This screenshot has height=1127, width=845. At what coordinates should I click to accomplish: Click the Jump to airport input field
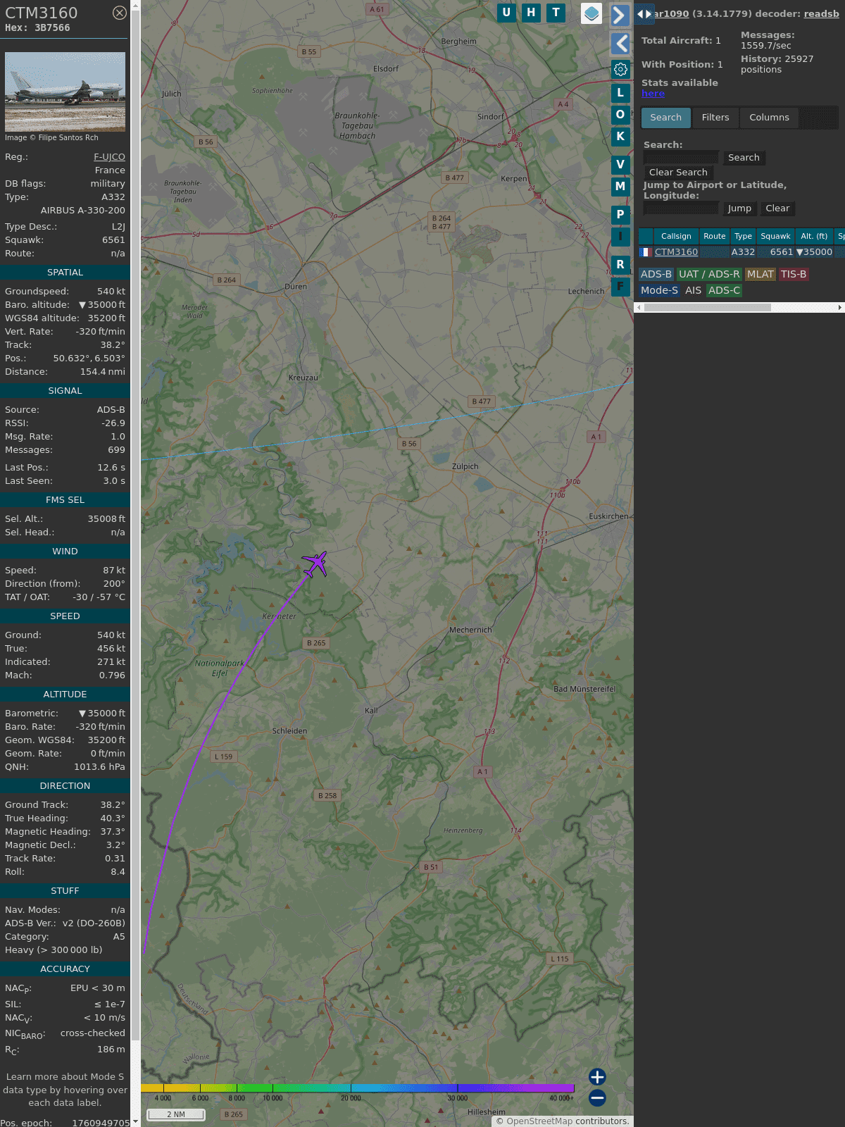[681, 208]
